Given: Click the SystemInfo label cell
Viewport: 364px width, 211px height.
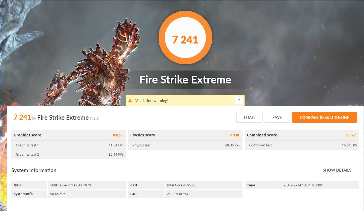Looking at the screenshot, I should point(29,194).
